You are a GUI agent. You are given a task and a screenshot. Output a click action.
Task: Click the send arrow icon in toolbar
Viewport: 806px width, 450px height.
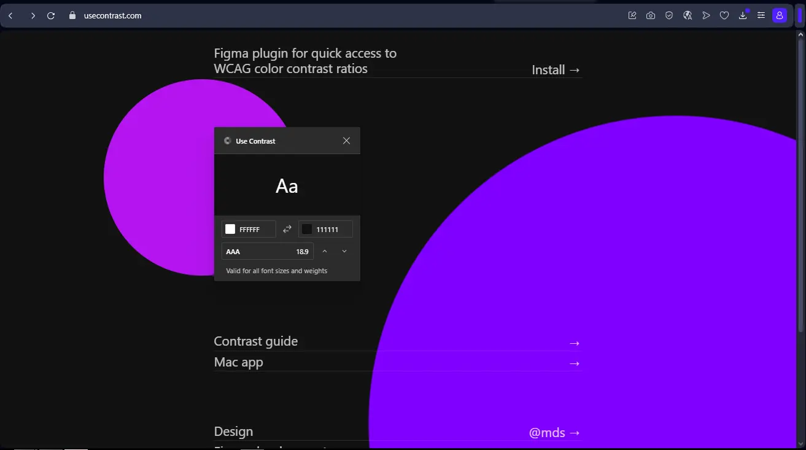click(x=706, y=15)
